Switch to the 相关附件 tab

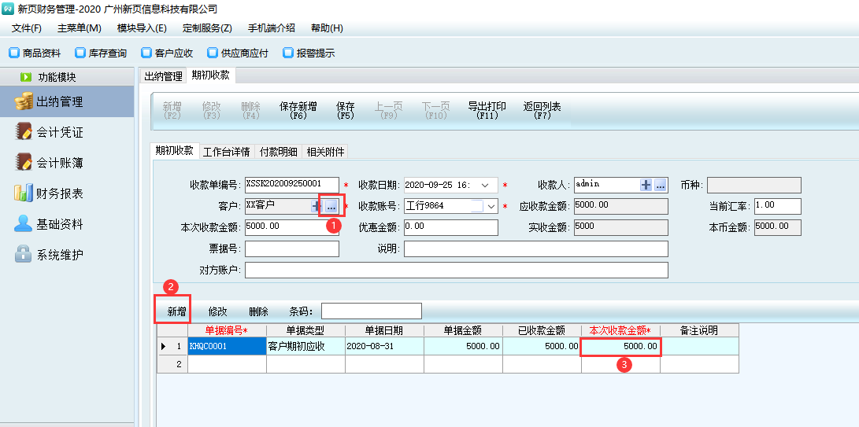click(x=325, y=152)
